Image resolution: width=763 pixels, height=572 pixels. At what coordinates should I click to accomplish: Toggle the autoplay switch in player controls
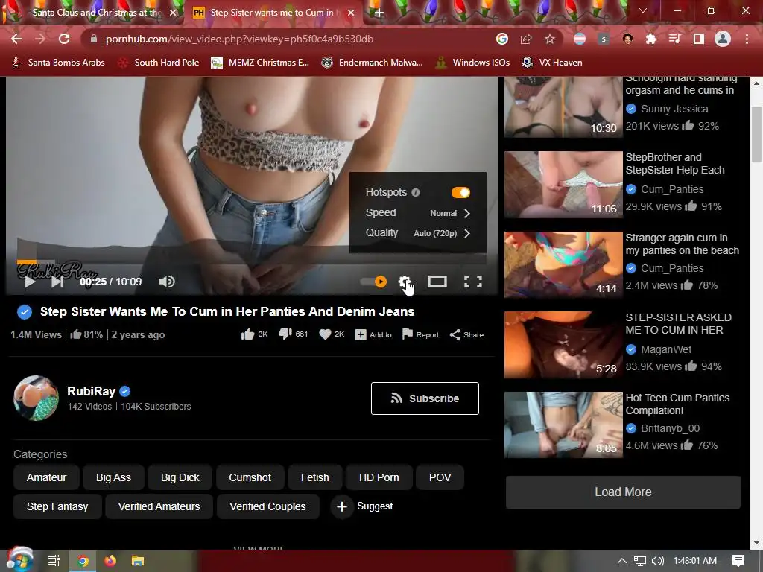click(x=373, y=282)
